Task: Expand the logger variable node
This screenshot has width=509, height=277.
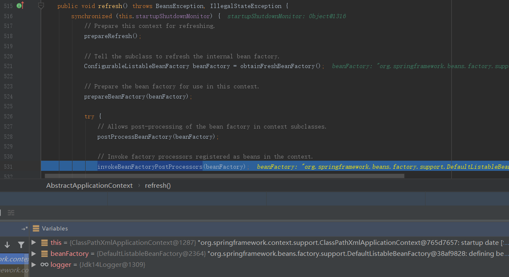Action: 34,265
